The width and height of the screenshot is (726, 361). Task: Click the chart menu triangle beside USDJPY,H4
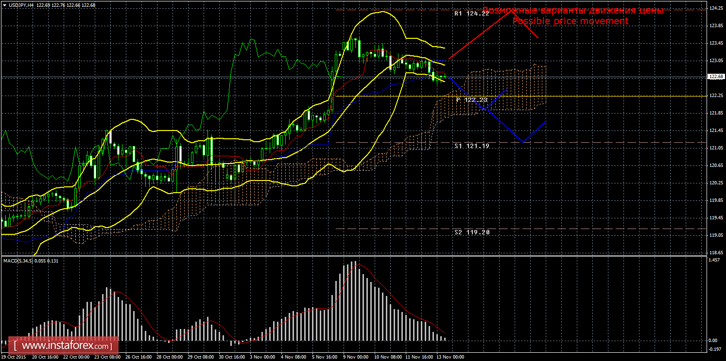point(4,5)
